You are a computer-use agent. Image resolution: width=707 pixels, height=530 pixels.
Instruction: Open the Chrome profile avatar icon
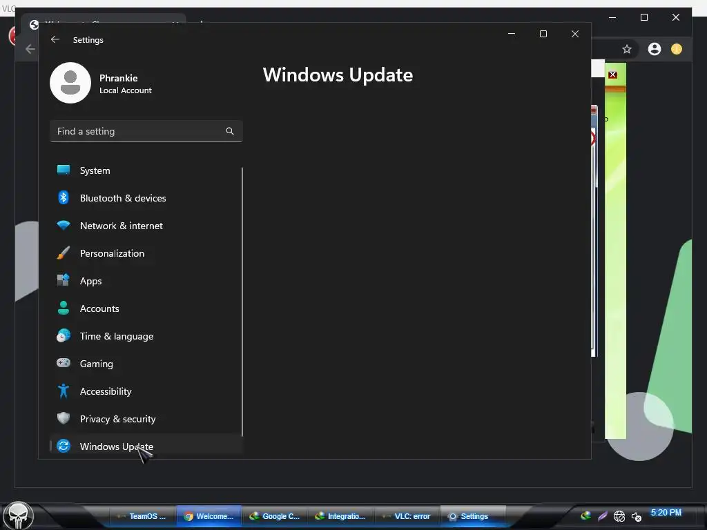[x=655, y=49]
